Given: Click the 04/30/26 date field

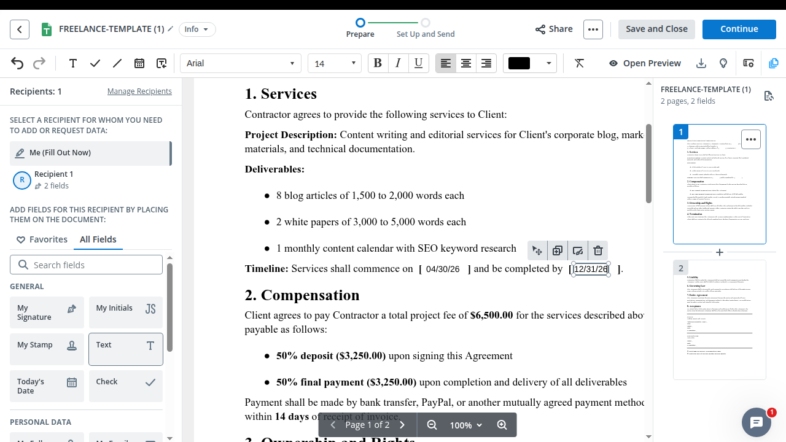Looking at the screenshot, I should coord(443,269).
